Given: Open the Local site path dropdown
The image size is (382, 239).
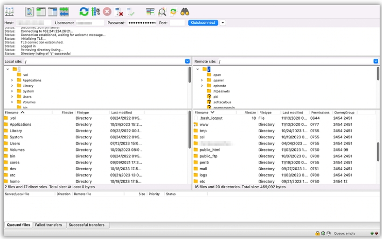Looking at the screenshot, I should 188,61.
